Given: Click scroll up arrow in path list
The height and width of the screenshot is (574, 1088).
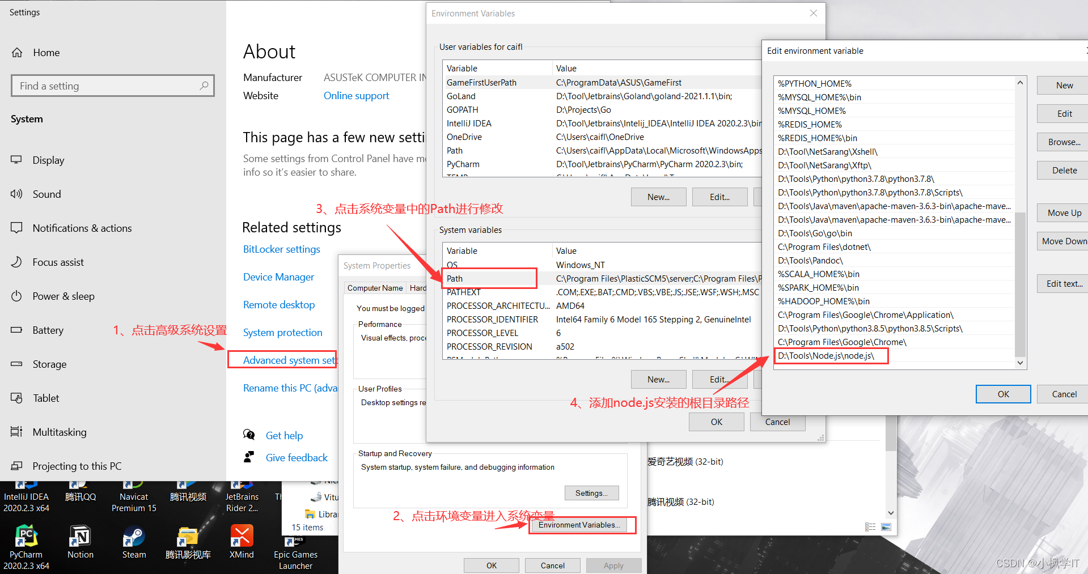Looking at the screenshot, I should point(1020,83).
